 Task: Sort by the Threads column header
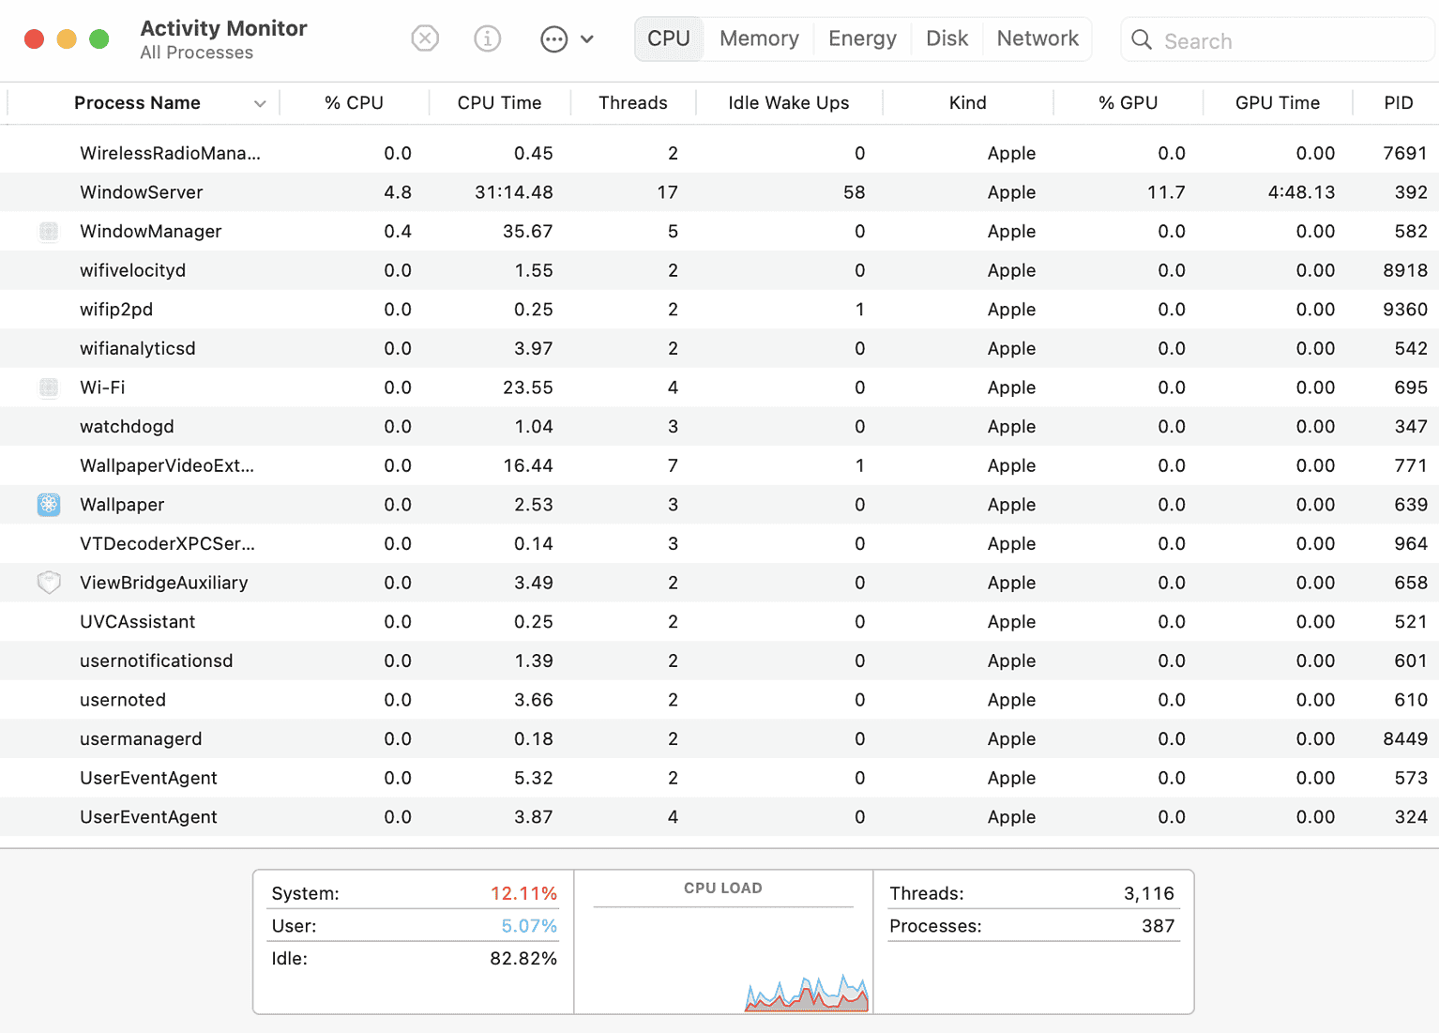[x=633, y=102]
